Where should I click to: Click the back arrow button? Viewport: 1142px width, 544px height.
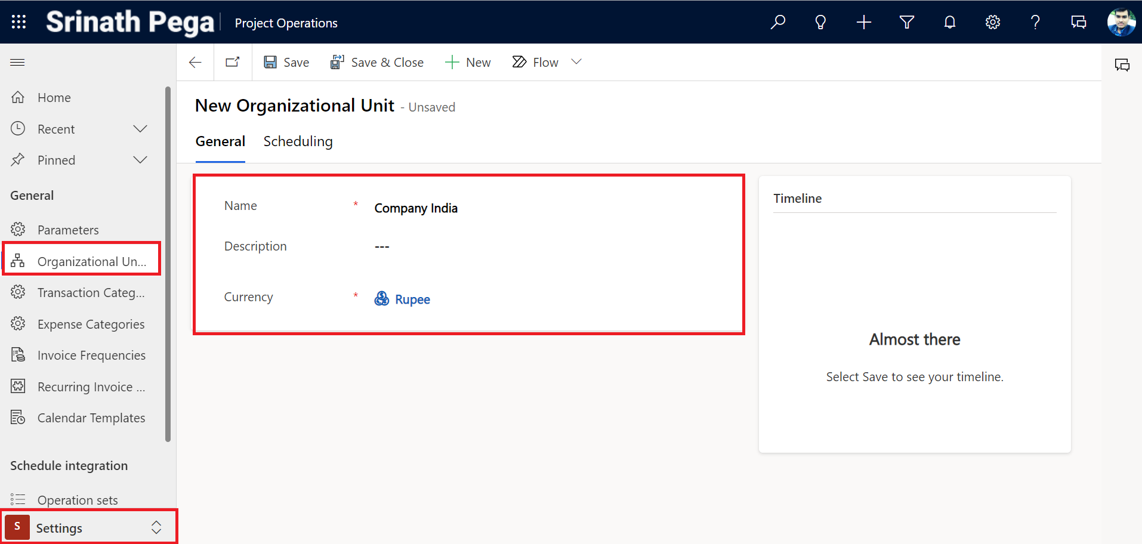tap(195, 63)
